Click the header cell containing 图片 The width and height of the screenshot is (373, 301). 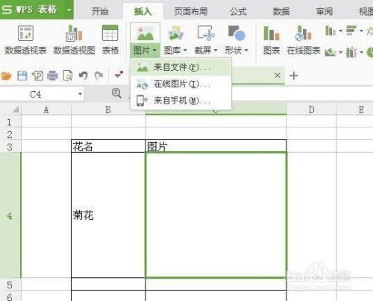pos(216,146)
